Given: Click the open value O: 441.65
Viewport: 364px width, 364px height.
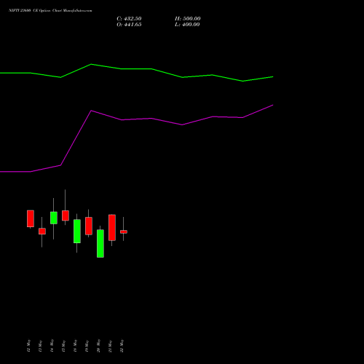Looking at the screenshot, I should click(x=129, y=25).
